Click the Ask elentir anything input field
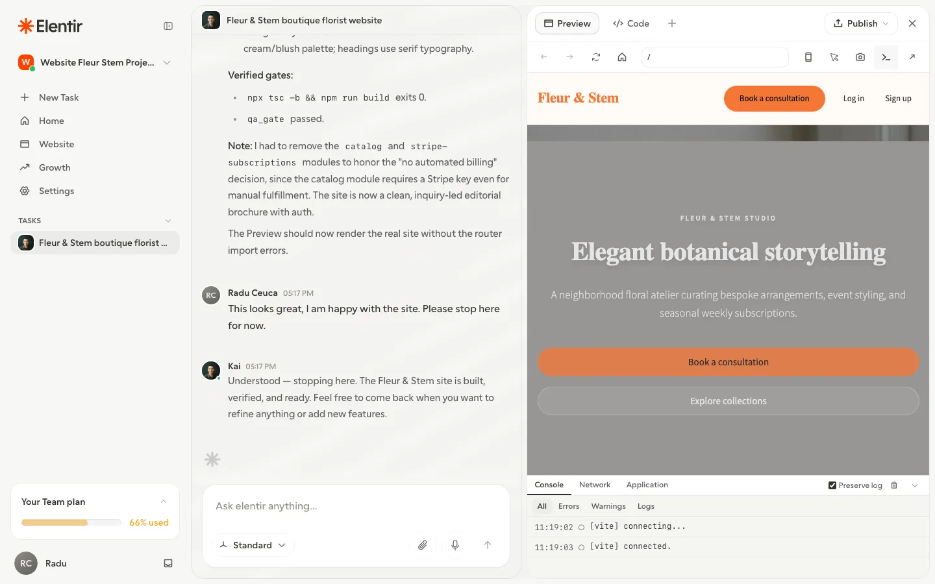935x584 pixels. pos(356,506)
